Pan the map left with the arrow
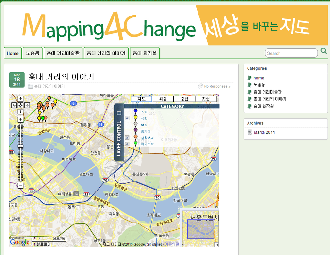Viewport: 330px width, 255px height. click(14, 105)
